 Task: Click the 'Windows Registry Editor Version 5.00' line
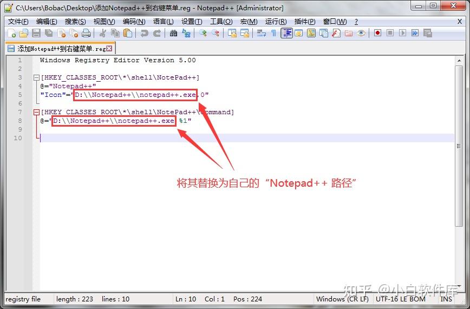click(118, 60)
